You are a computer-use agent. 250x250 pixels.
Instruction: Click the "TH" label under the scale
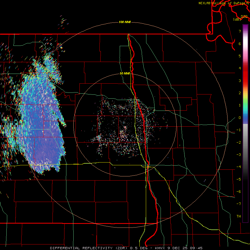point(239,216)
